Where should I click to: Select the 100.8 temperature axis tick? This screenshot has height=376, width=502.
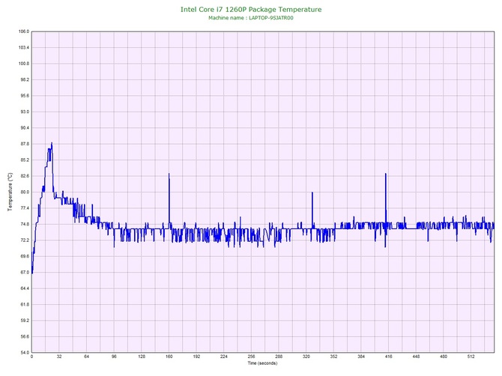(x=24, y=64)
